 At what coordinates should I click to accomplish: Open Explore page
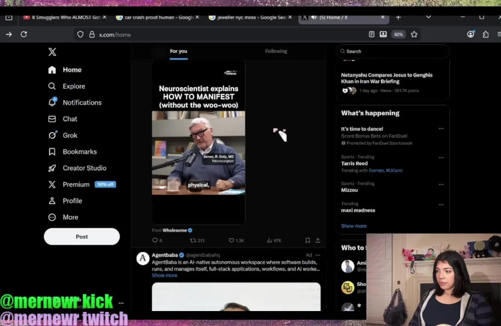tap(66, 86)
